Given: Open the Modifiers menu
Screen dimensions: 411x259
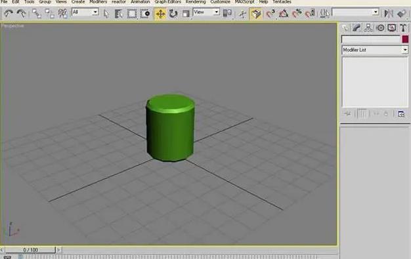Looking at the screenshot, I should pos(98,2).
